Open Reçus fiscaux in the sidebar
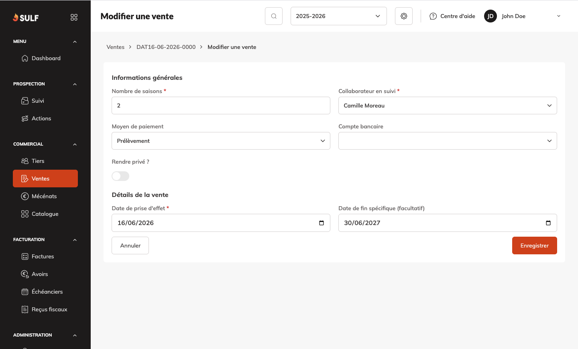 tap(45, 309)
